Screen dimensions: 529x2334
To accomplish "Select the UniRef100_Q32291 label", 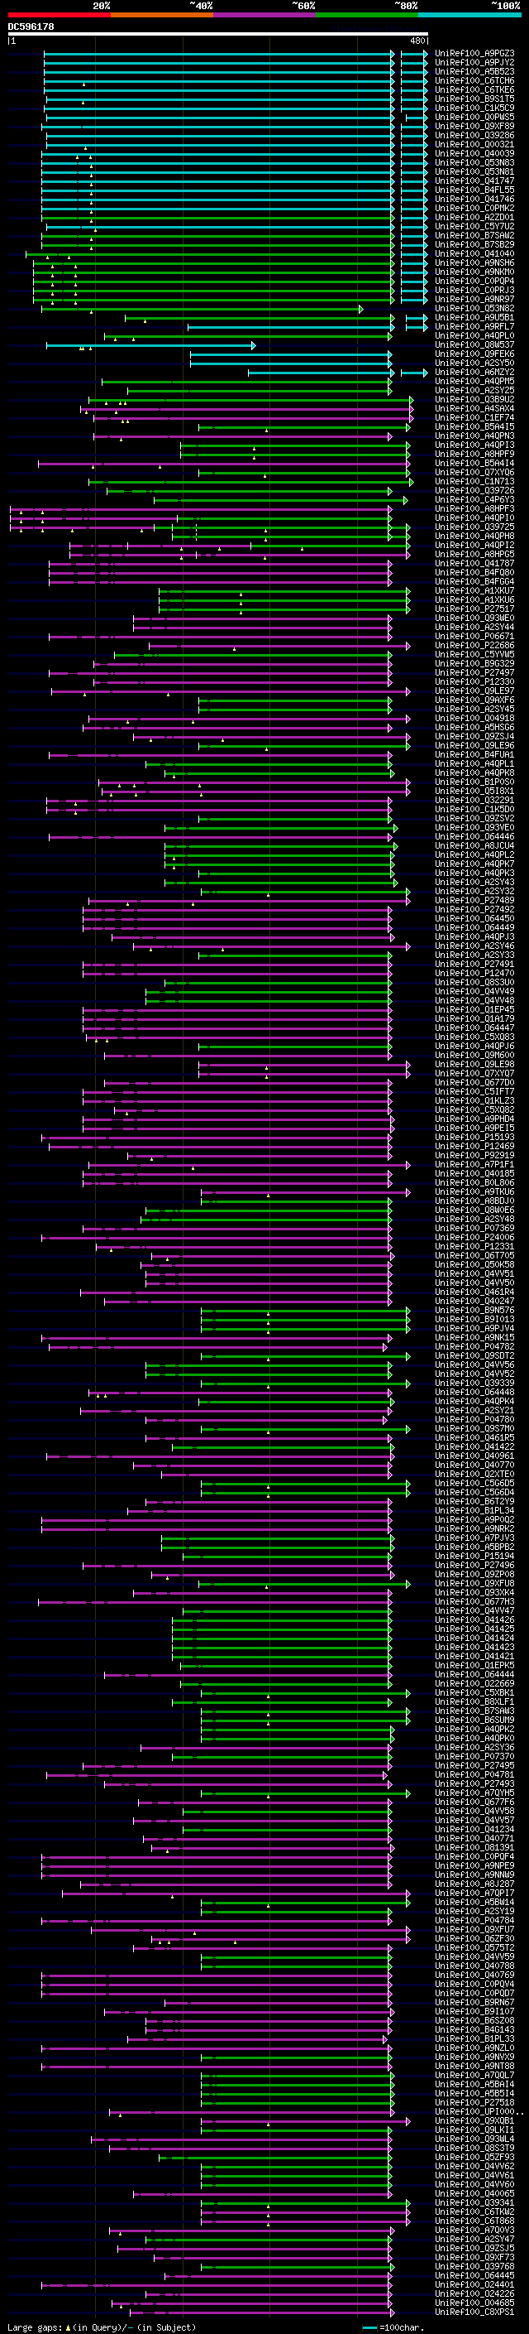I will [x=474, y=800].
